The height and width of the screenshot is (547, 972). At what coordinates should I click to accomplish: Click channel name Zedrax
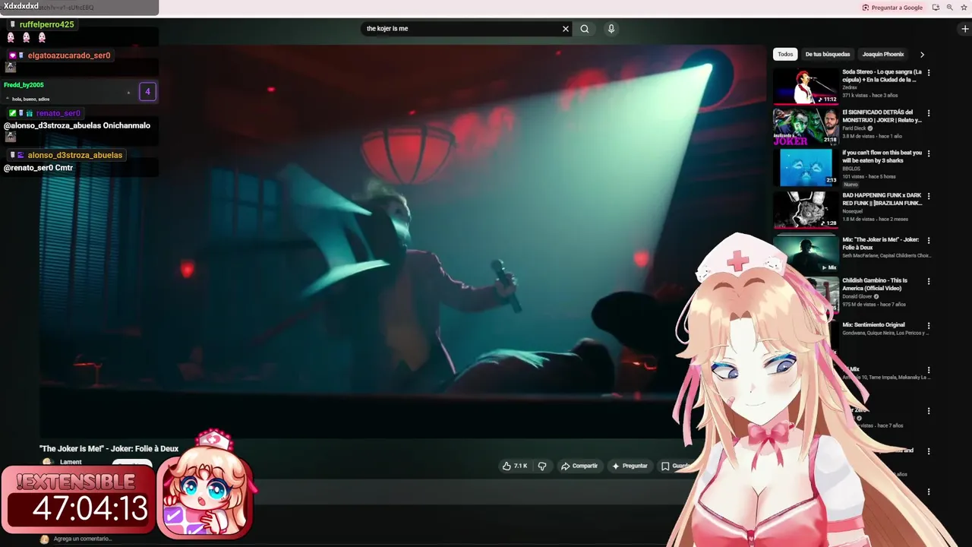tap(850, 87)
